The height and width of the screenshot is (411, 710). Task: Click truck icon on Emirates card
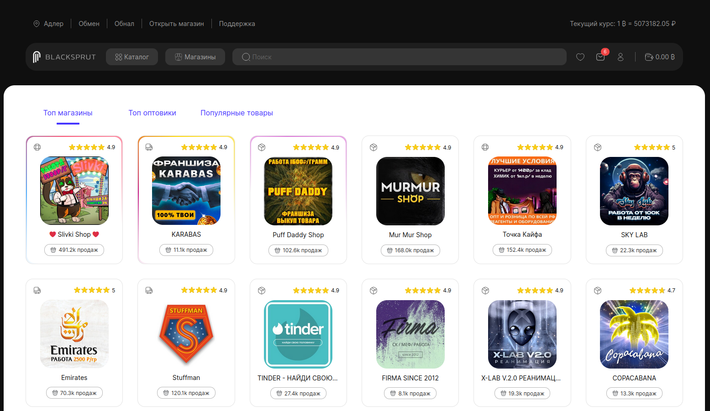37,291
